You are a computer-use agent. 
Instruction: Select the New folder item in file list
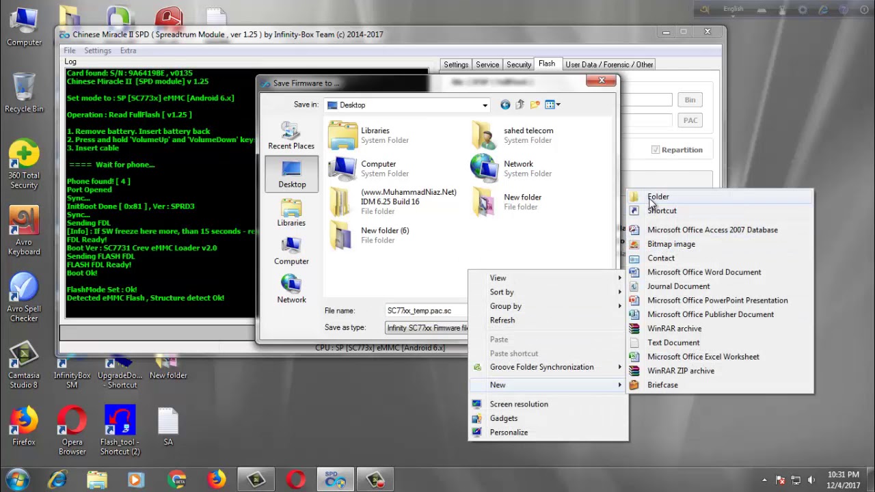tap(507, 202)
